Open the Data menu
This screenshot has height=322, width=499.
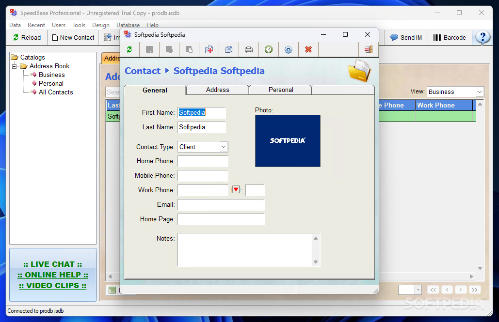coord(15,25)
